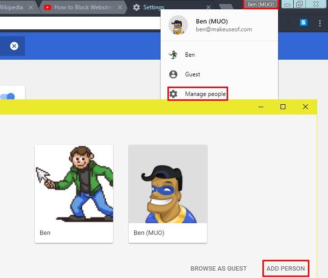
Task: Open Chrome three-dot menu
Action: pos(320,23)
